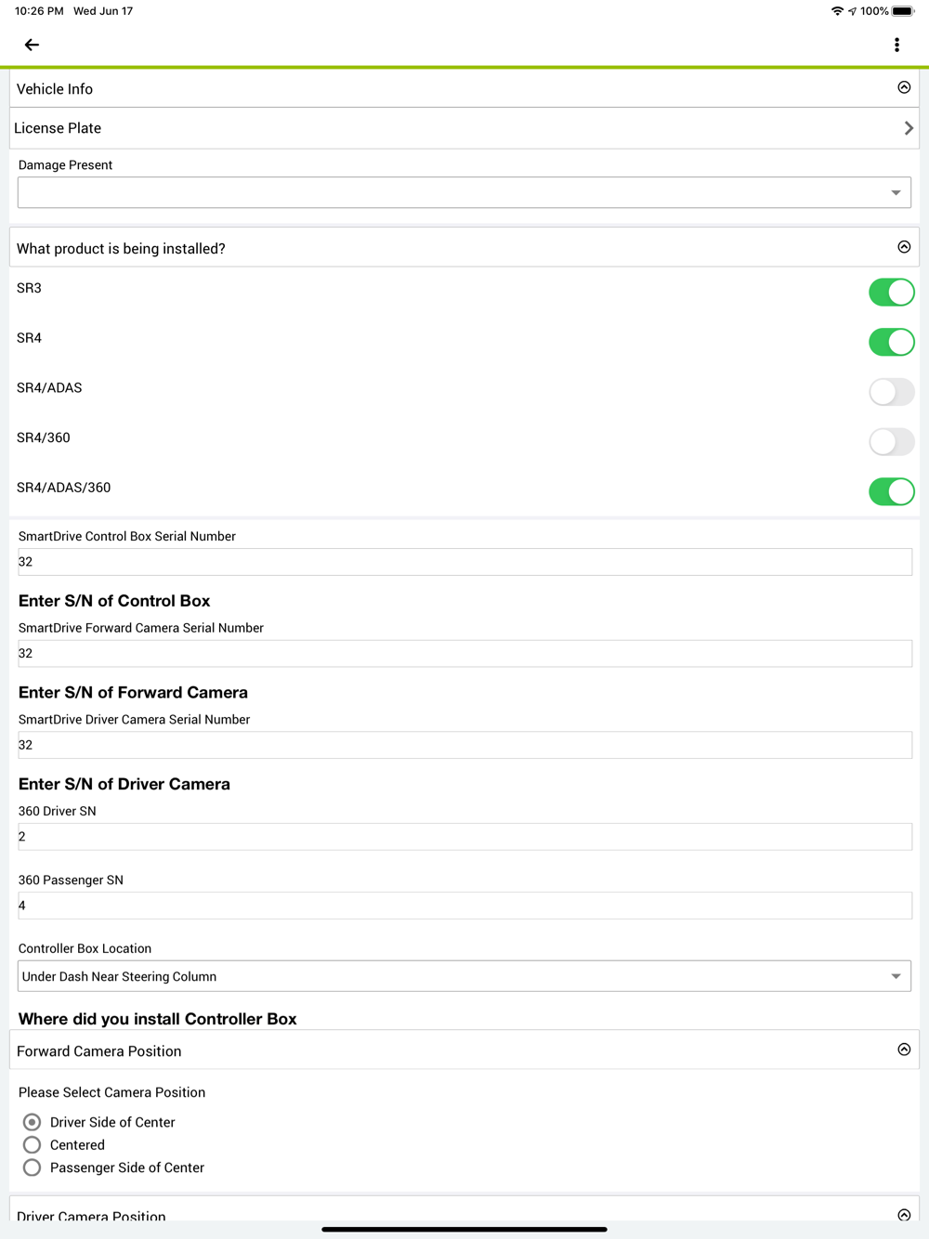929x1239 pixels.
Task: Choose Passenger Side of Center option
Action: (x=33, y=1167)
